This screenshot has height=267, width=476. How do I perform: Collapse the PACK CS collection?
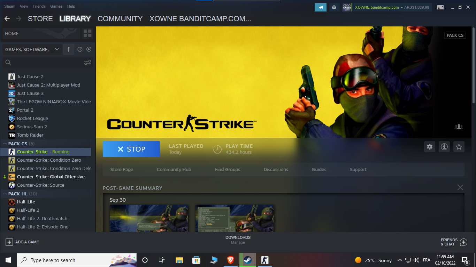[x=5, y=144]
